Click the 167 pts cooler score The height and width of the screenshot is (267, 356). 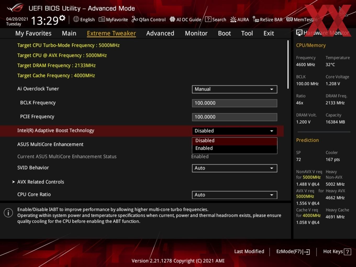point(333,160)
